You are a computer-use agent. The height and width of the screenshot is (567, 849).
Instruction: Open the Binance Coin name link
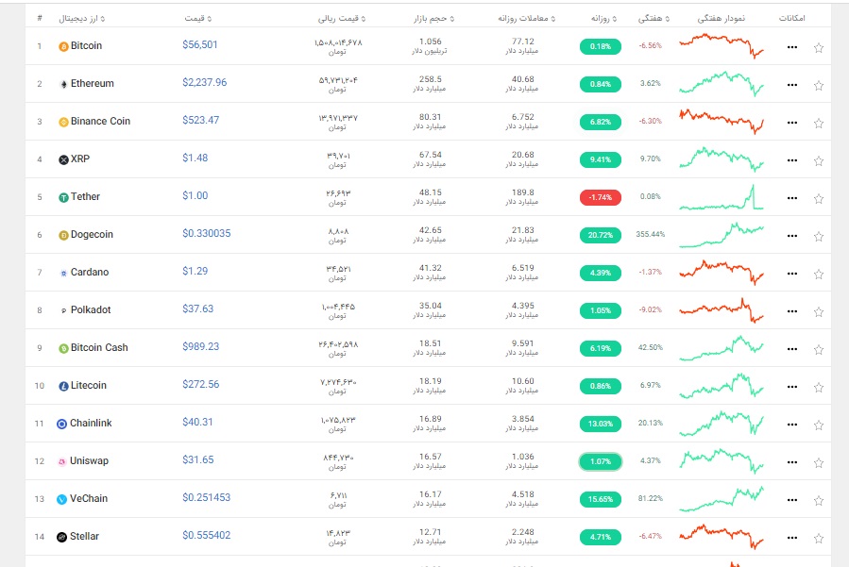coord(100,121)
